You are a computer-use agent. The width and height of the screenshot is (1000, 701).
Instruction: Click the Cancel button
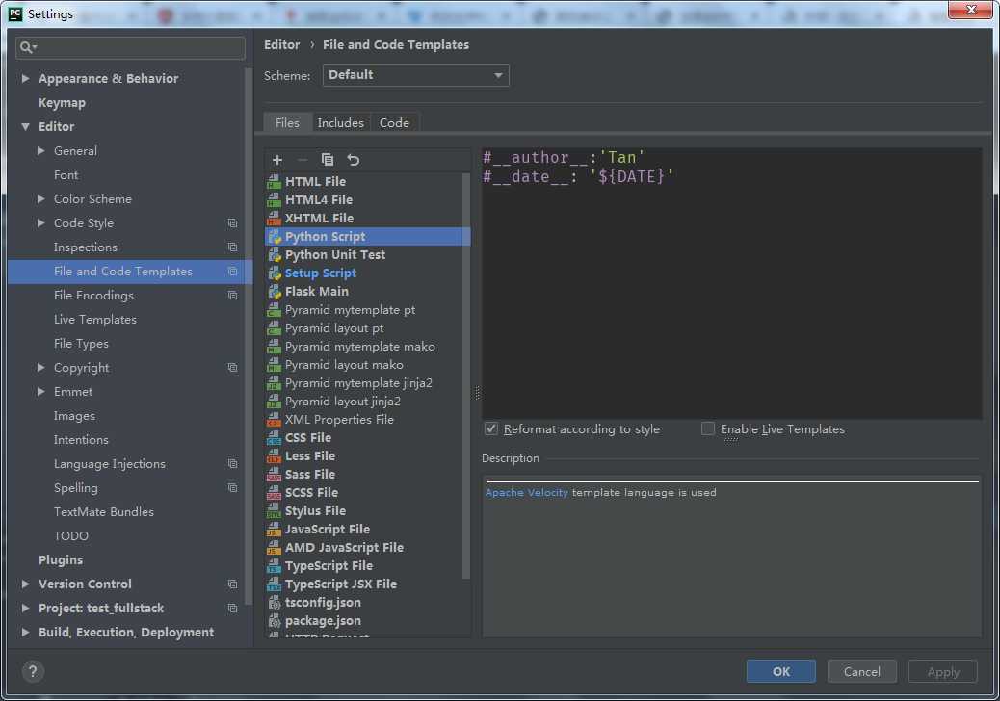[x=861, y=672]
